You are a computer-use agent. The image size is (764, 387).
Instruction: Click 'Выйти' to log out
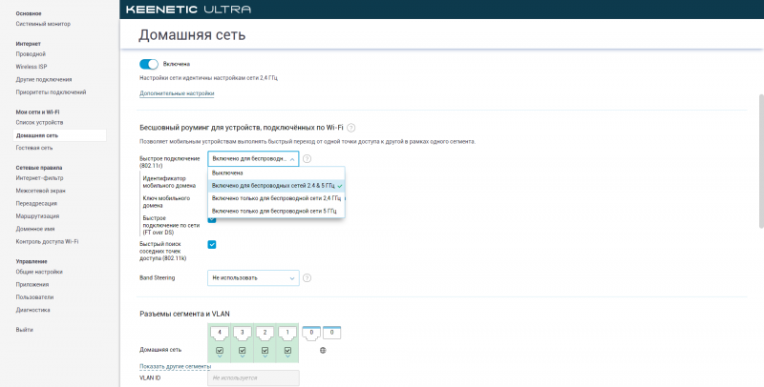25,330
